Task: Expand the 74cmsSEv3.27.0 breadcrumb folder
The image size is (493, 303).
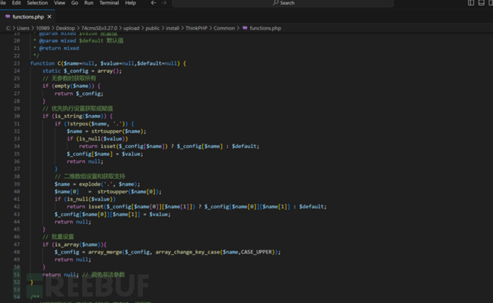Action: click(x=96, y=28)
